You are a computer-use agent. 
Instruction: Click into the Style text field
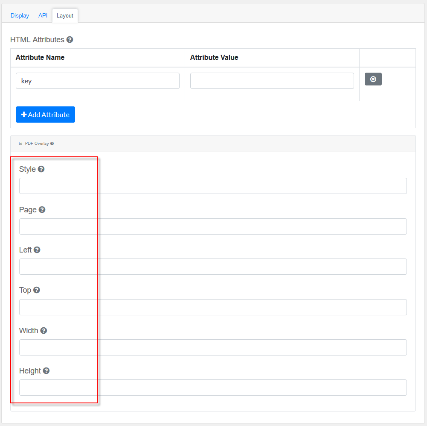(x=213, y=186)
